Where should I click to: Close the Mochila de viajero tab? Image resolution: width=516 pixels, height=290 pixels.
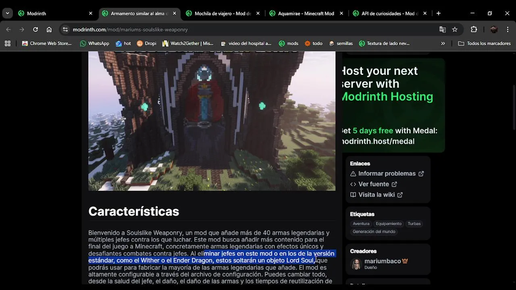pyautogui.click(x=258, y=13)
